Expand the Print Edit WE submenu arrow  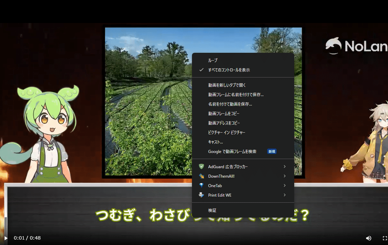click(284, 195)
